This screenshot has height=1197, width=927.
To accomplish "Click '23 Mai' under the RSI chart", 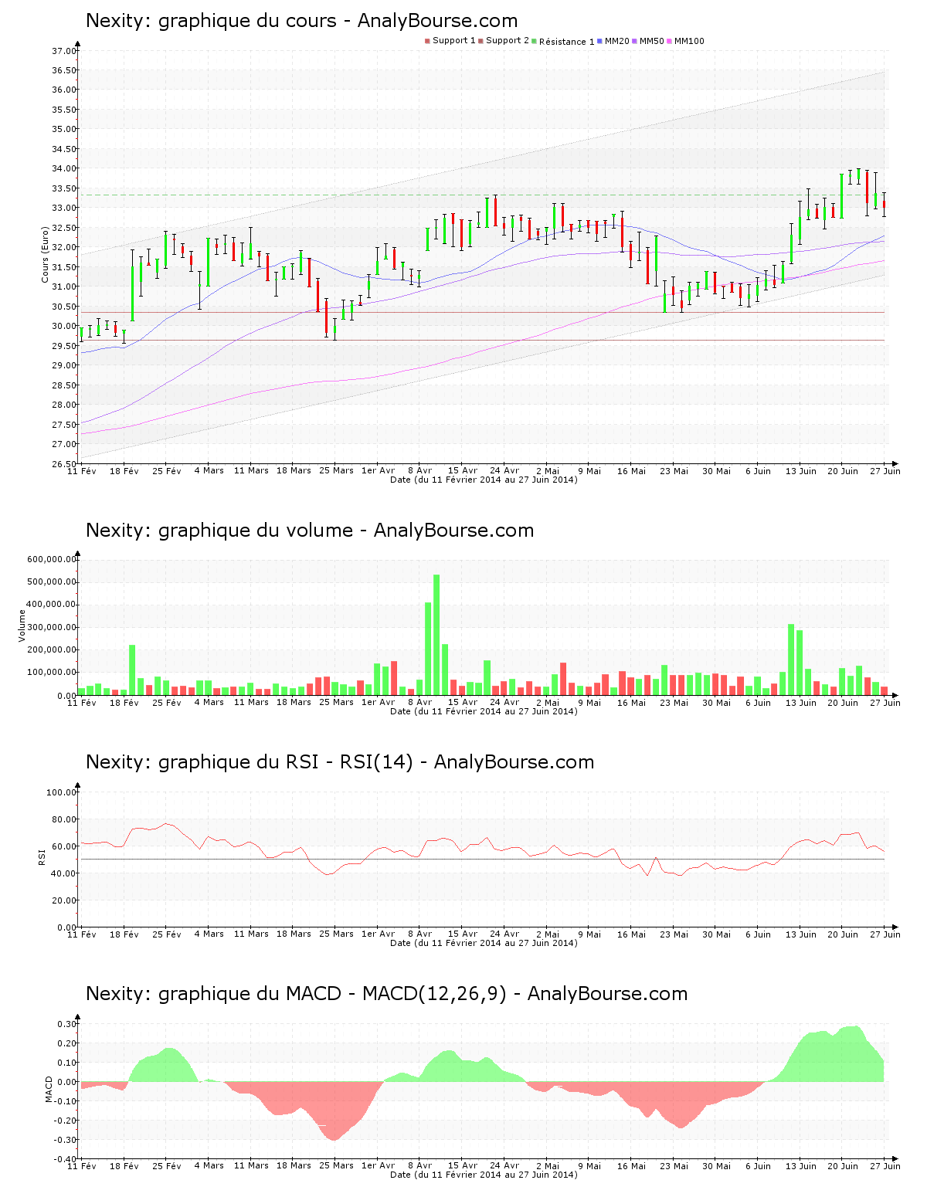I will click(x=674, y=934).
